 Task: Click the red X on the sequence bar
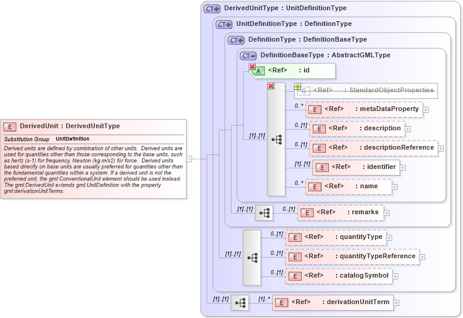pyautogui.click(x=271, y=86)
